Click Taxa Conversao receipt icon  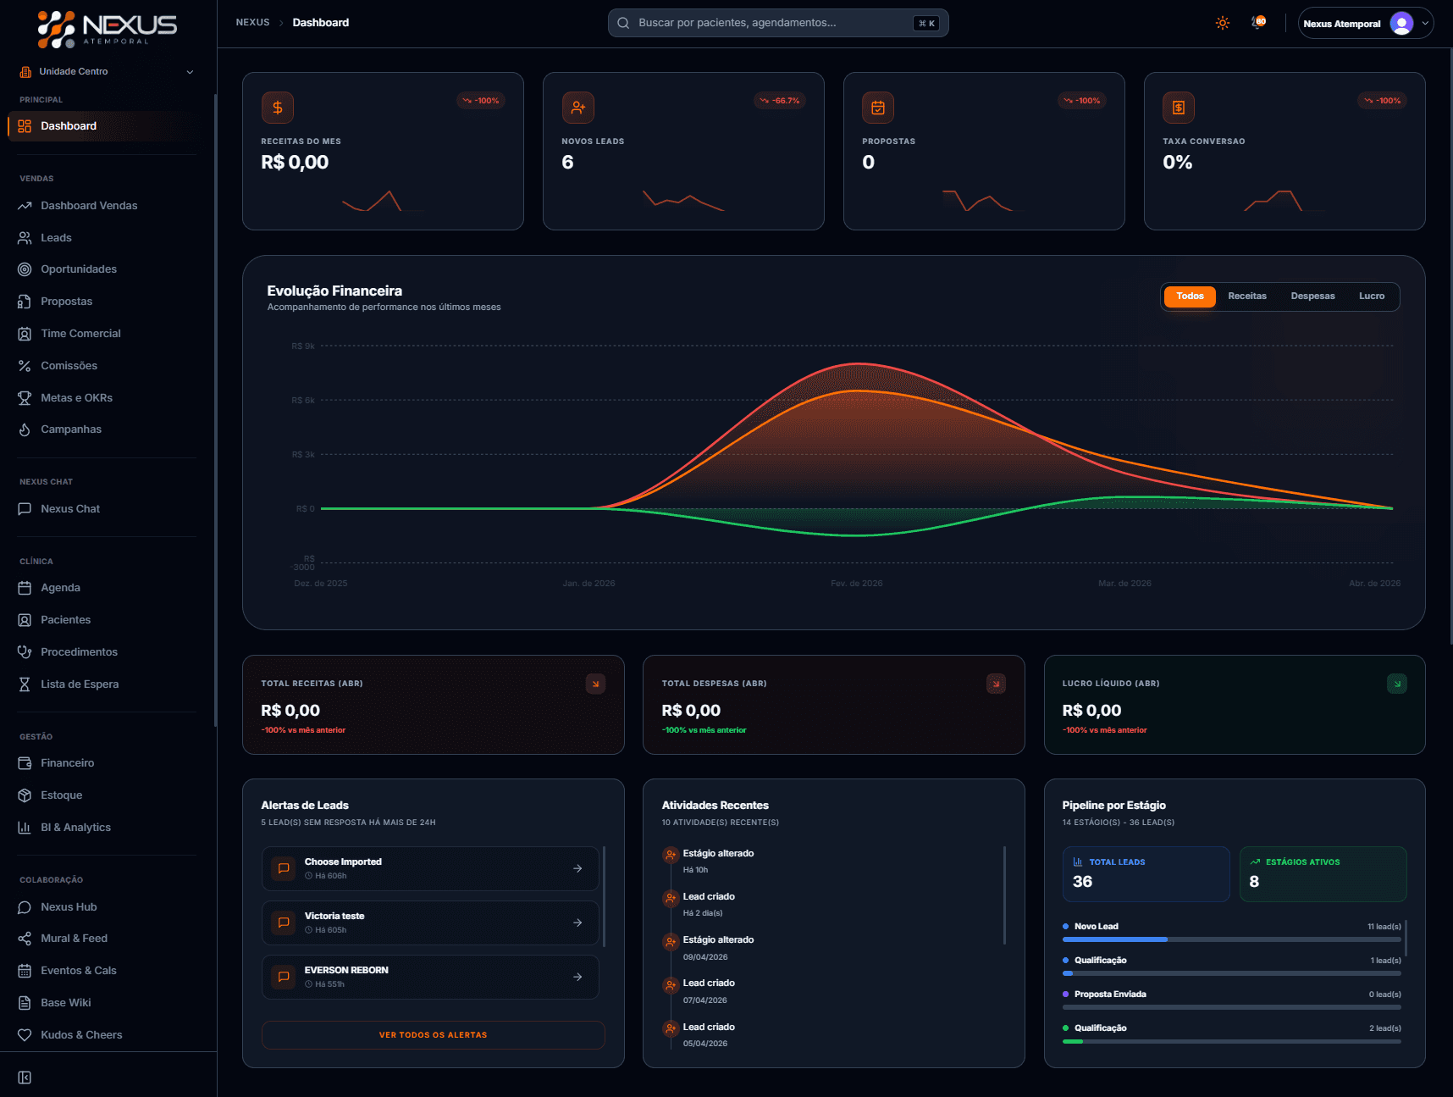coord(1179,108)
